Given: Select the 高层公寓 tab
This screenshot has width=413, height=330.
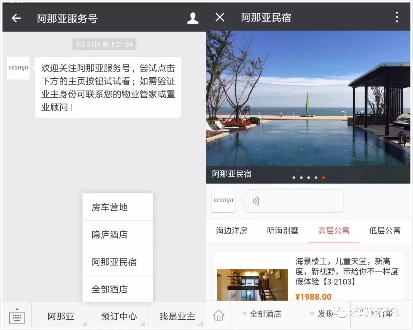Looking at the screenshot, I should [x=334, y=231].
